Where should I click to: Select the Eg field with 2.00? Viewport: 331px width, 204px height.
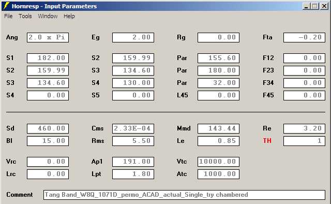click(133, 37)
